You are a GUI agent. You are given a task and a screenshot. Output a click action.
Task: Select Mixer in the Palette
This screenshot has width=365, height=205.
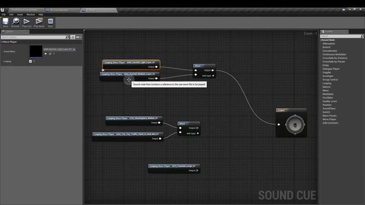coord(326,91)
